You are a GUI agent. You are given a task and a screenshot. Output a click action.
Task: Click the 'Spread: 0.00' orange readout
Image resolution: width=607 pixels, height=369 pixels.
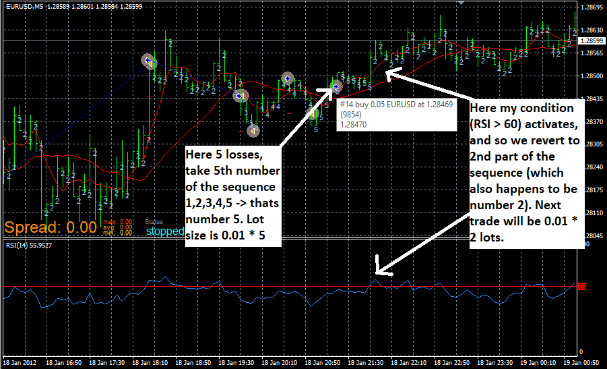51,227
